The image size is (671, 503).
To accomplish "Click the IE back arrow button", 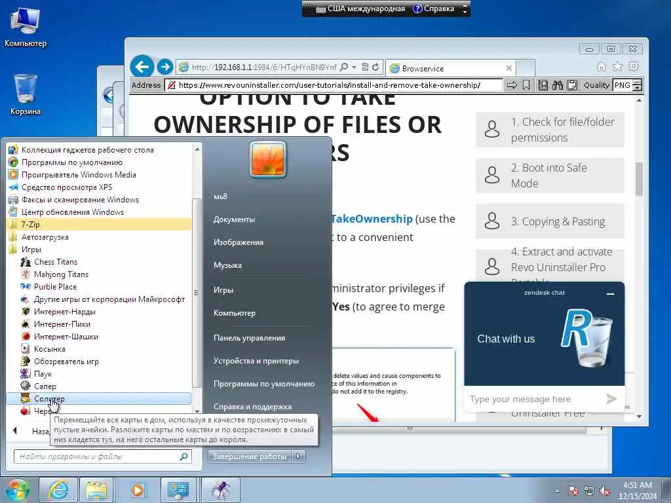I will point(142,67).
